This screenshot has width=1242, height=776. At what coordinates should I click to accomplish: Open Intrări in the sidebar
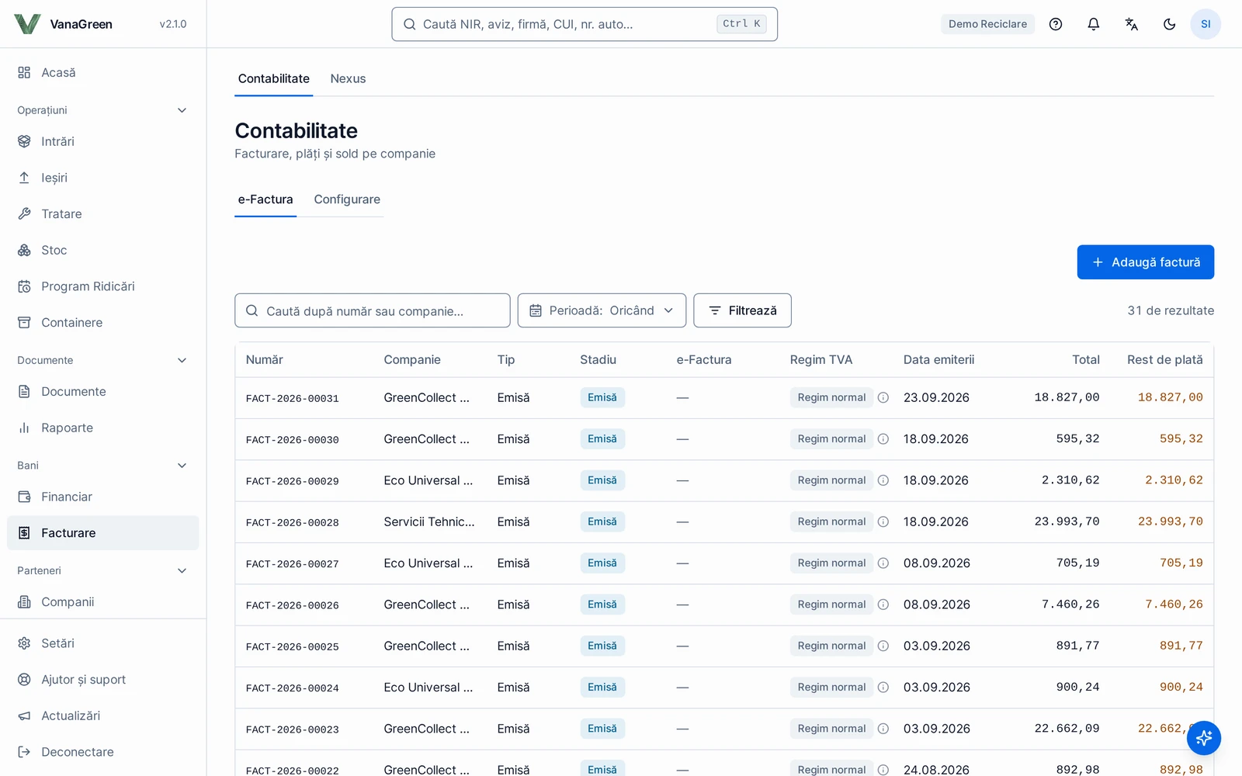tap(102, 142)
